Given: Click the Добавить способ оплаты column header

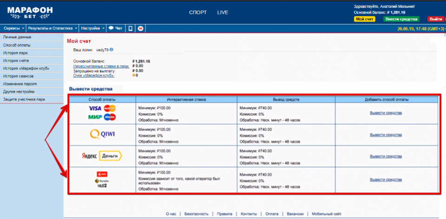Looking at the screenshot, I should coord(387,100).
